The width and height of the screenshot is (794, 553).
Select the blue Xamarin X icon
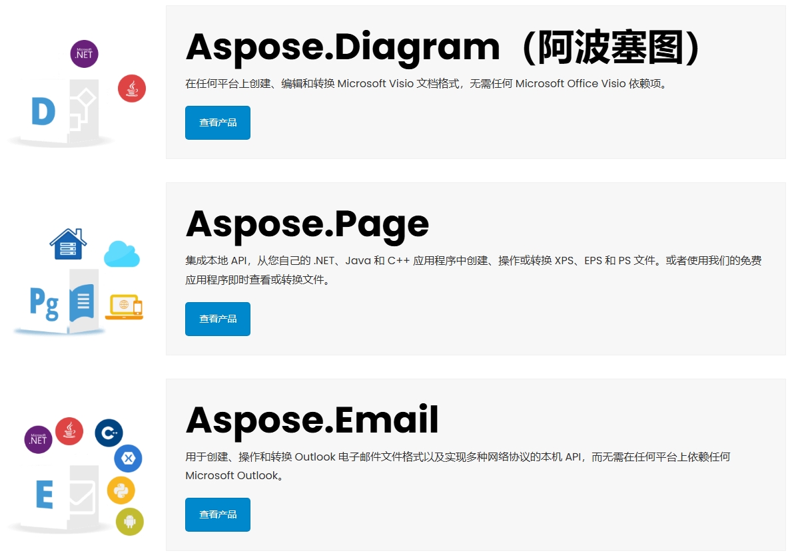point(128,459)
